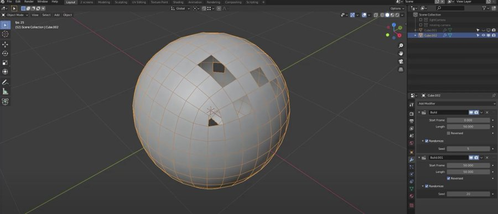Image resolution: width=498 pixels, height=214 pixels.
Task: Open the Object Mode dropdown
Action: (x=15, y=15)
